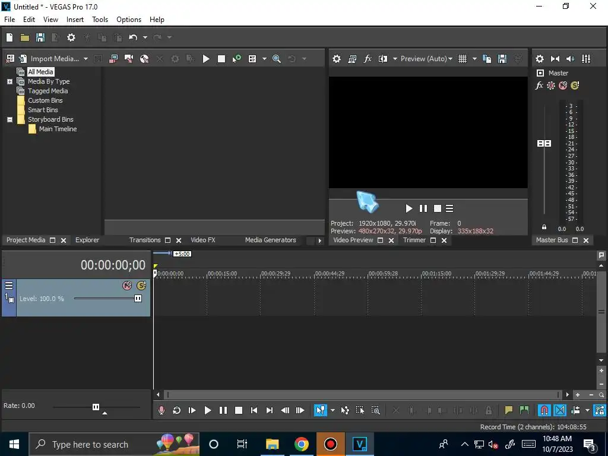
Task: Open overlays grid dropdown arrow
Action: [474, 59]
